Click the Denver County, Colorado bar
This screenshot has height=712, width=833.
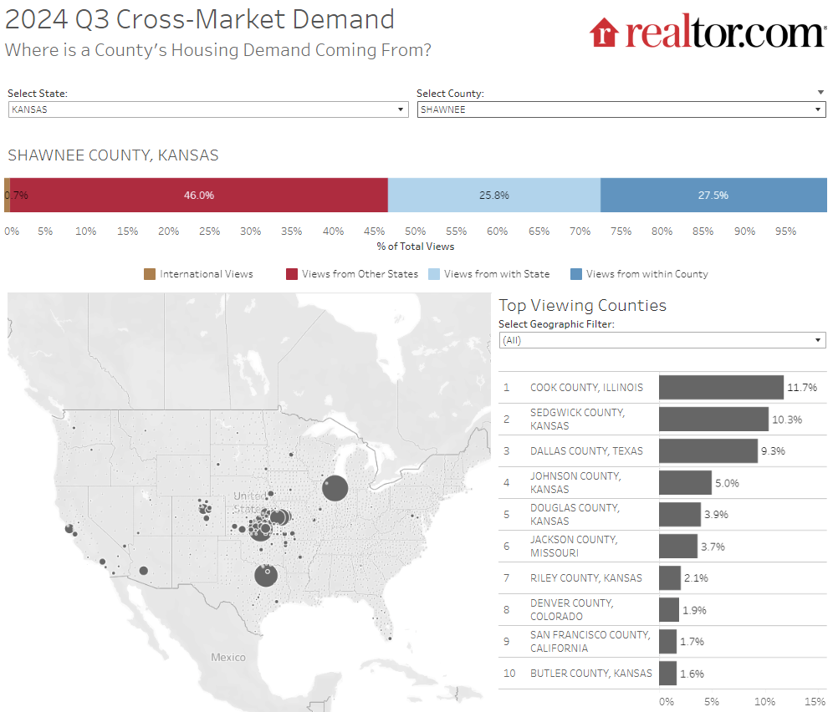pyautogui.click(x=669, y=609)
